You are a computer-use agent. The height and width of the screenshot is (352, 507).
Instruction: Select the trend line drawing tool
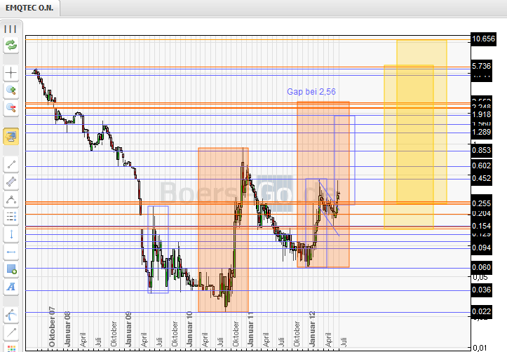point(11,165)
